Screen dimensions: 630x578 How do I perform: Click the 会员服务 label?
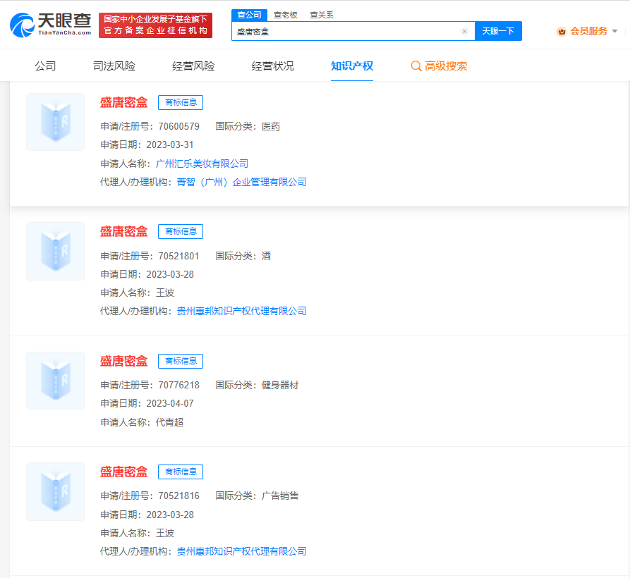click(588, 31)
